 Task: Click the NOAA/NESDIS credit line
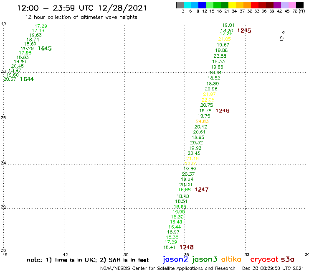[x=168, y=268]
